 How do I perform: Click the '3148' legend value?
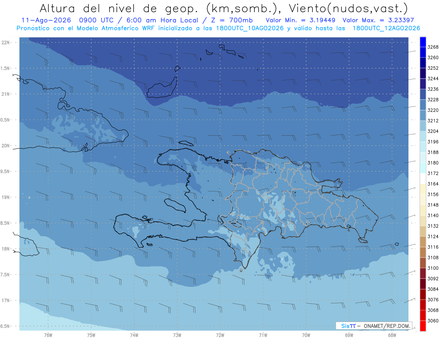[433, 205]
